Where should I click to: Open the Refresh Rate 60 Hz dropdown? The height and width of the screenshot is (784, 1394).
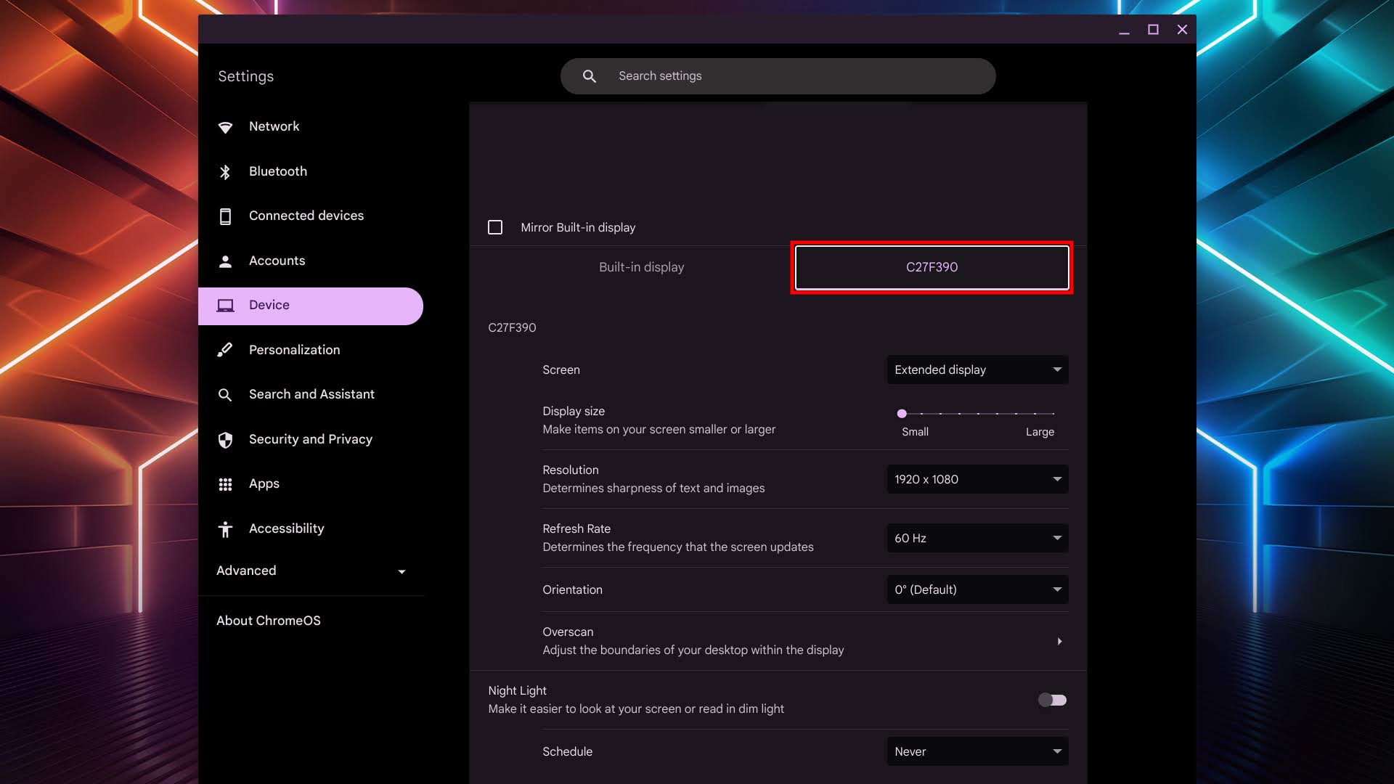pyautogui.click(x=977, y=538)
